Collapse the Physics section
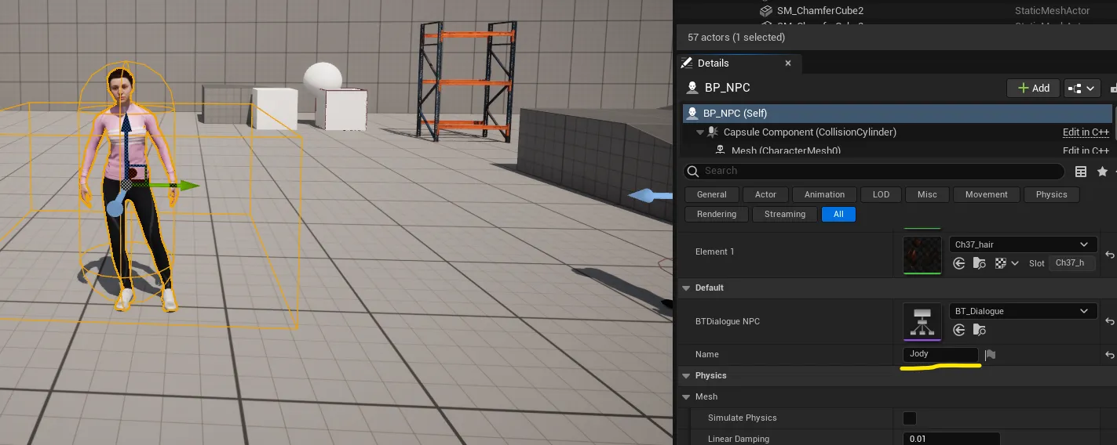The width and height of the screenshot is (1117, 445). tap(685, 375)
